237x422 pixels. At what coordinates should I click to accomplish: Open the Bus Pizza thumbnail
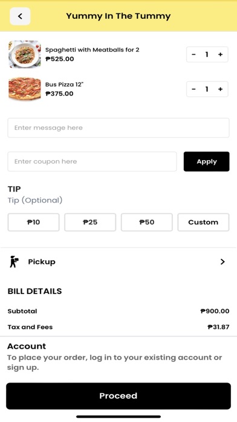tap(25, 89)
